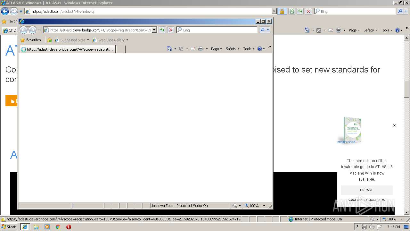Open media player from taskbar
This screenshot has height=231, width=410.
(47, 227)
